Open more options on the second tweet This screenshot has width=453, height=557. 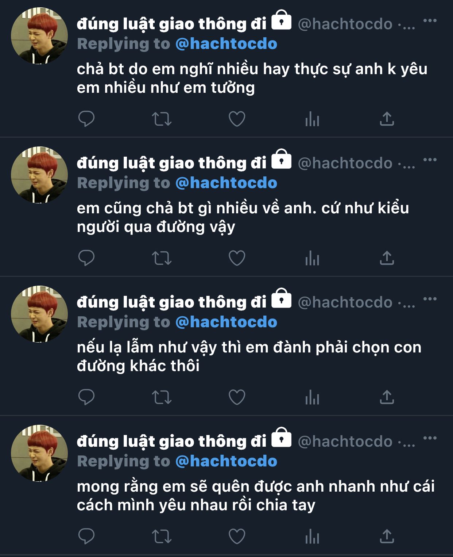pyautogui.click(x=430, y=160)
